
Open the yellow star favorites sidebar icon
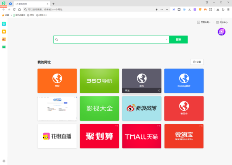[4, 31]
